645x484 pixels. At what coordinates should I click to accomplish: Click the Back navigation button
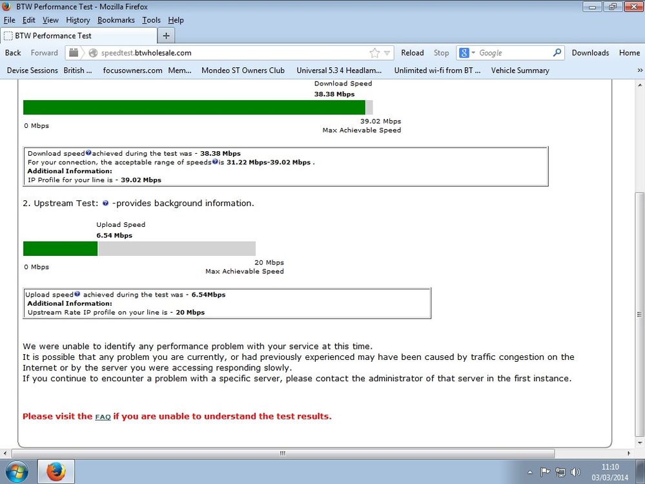pyautogui.click(x=13, y=53)
